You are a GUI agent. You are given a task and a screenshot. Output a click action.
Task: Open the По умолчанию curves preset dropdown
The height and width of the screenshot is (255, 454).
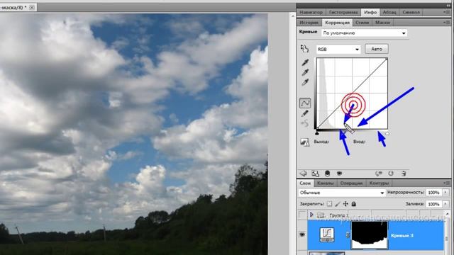pyautogui.click(x=364, y=33)
